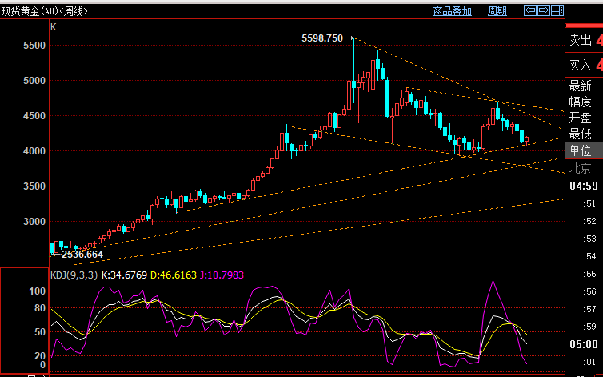Click the 4500 price axis label

pos(34,116)
